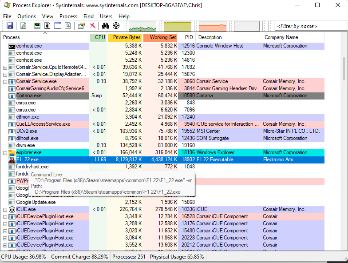Click the ctfmon.exe process icon
Screen dimensions: 348x263
pyautogui.click(x=12, y=117)
